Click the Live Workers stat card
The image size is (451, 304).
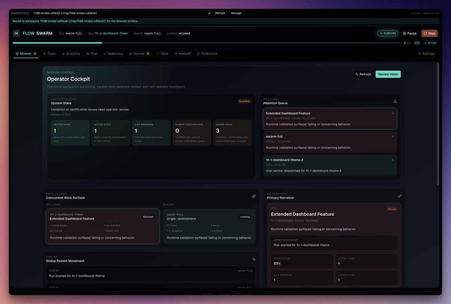click(x=151, y=133)
